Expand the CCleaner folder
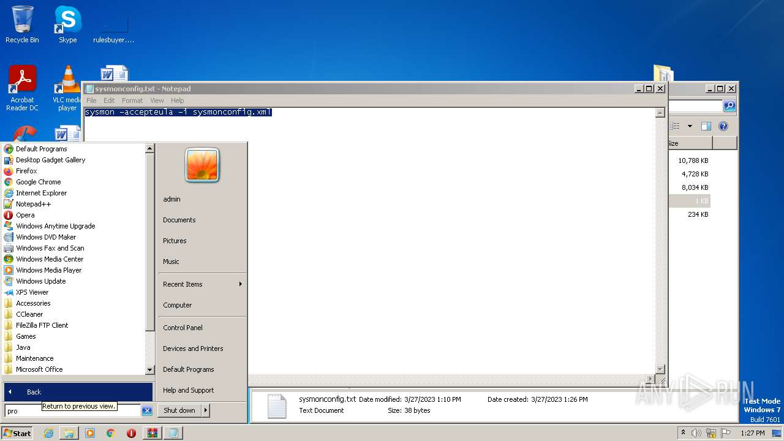This screenshot has height=441, width=784. (x=73, y=314)
